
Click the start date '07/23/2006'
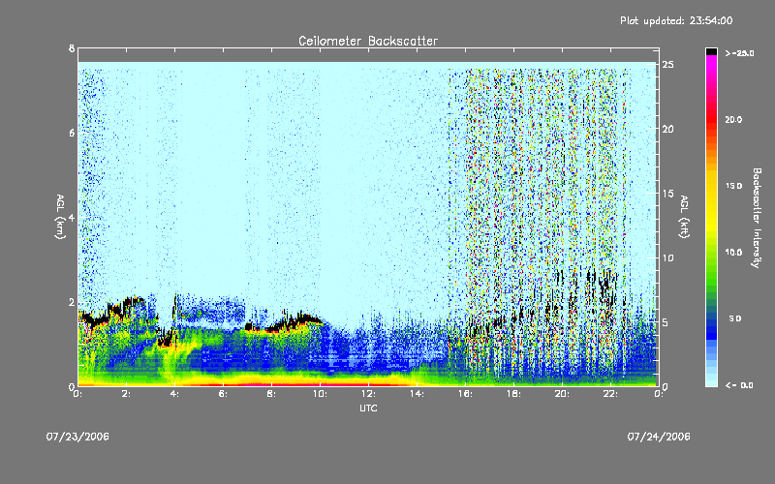tap(77, 437)
